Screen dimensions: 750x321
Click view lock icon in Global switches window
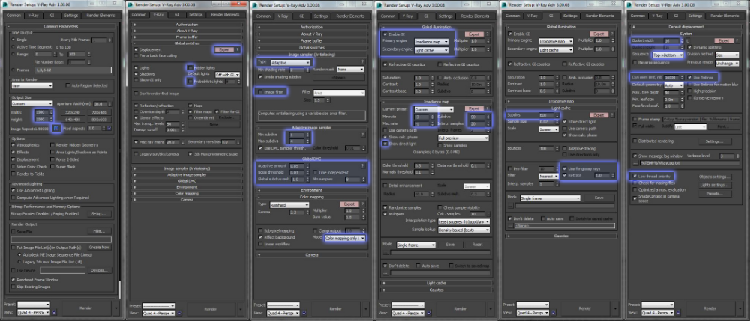179,313
